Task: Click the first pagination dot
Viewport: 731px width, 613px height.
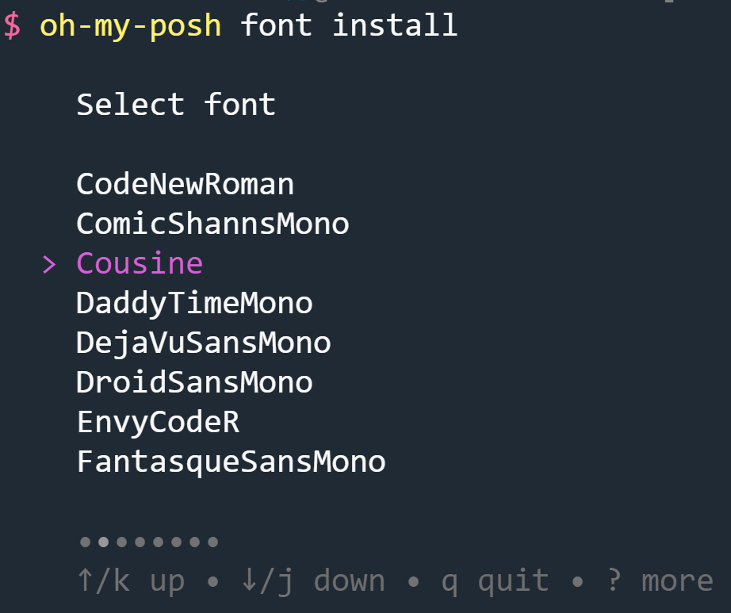Action: (x=84, y=543)
